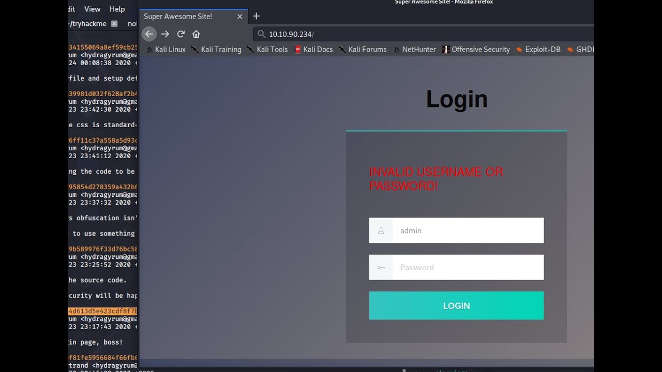Go forward with the browser forward arrow
This screenshot has width=662, height=372.
click(165, 34)
